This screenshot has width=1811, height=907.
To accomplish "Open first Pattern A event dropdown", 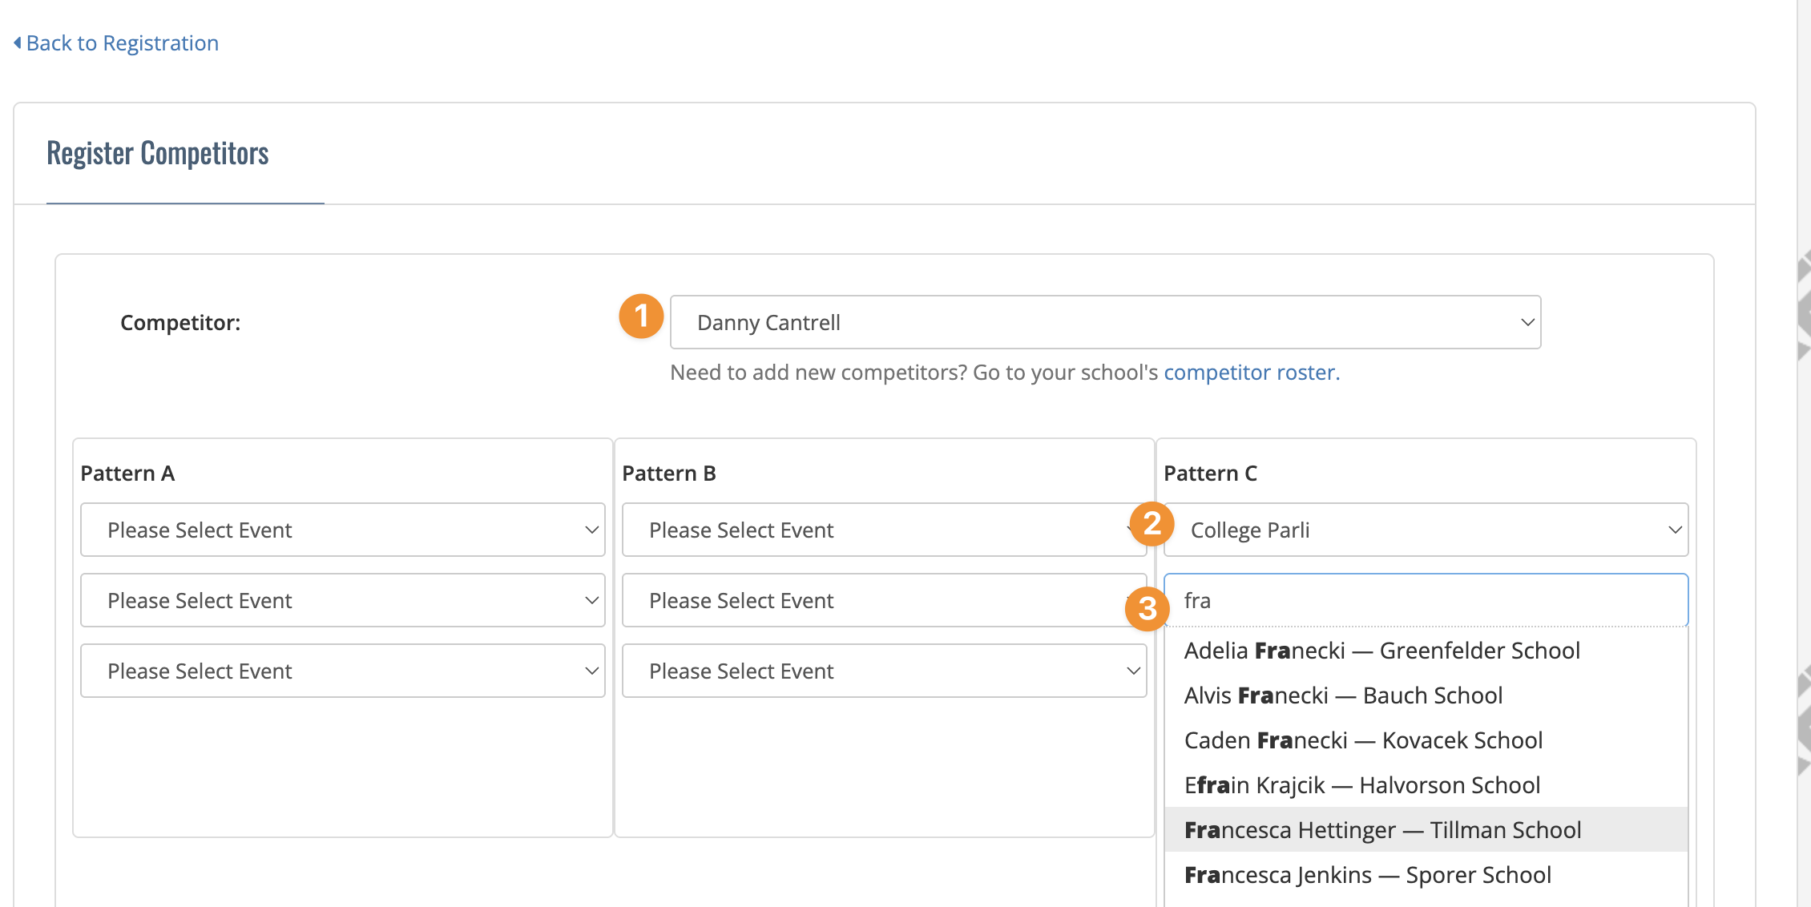I will (x=342, y=530).
